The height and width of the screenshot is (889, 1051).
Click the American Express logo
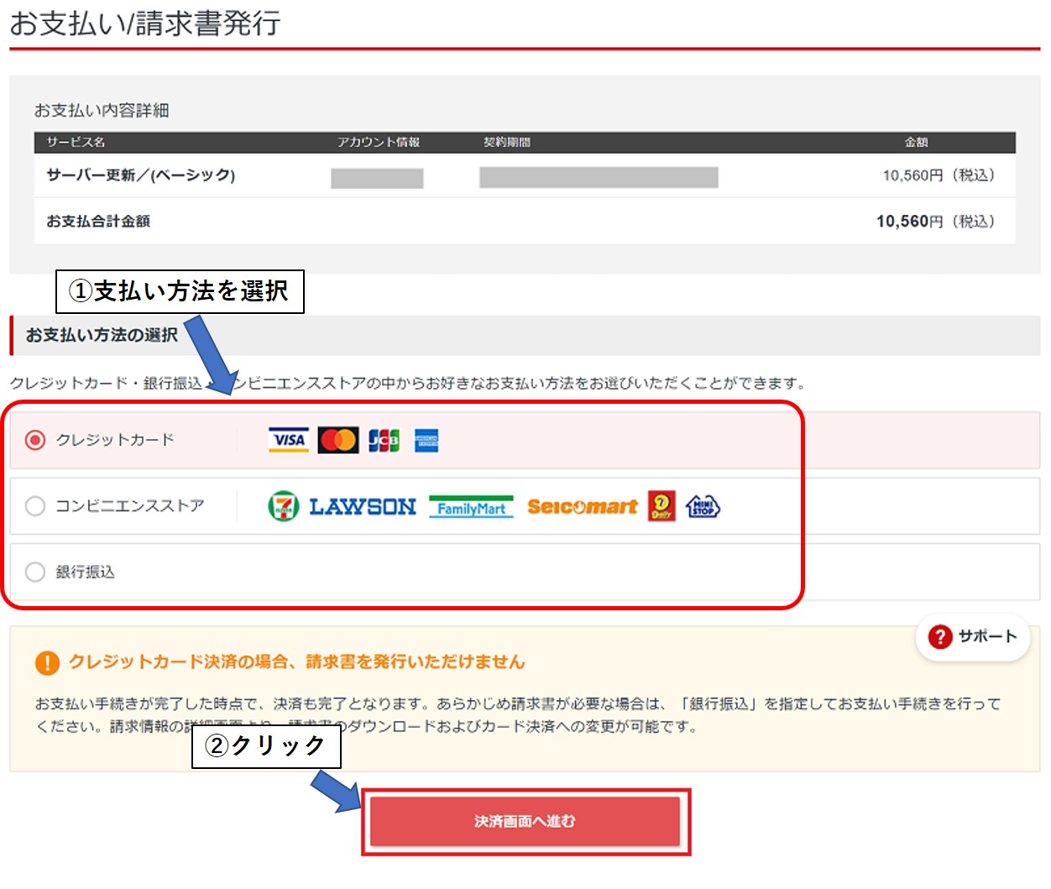pos(426,439)
